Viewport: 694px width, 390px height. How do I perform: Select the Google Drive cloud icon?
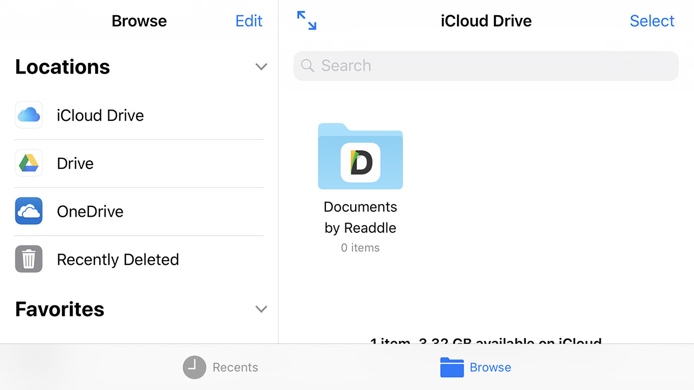28,163
